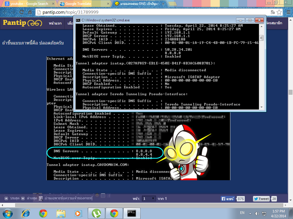Click the cmd.exe window title icon
293x219 pixels.
78,20
